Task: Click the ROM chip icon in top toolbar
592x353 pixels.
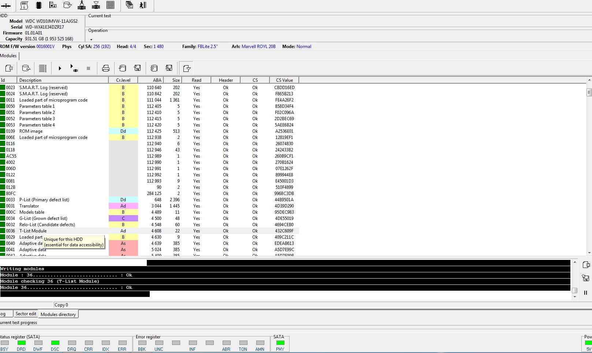Action: point(39,5)
